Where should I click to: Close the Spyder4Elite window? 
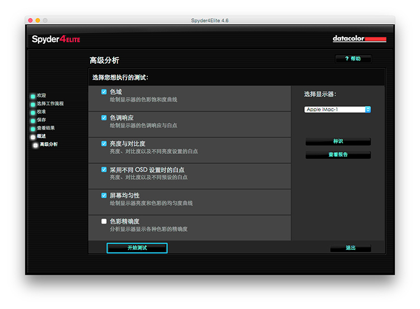click(x=30, y=20)
